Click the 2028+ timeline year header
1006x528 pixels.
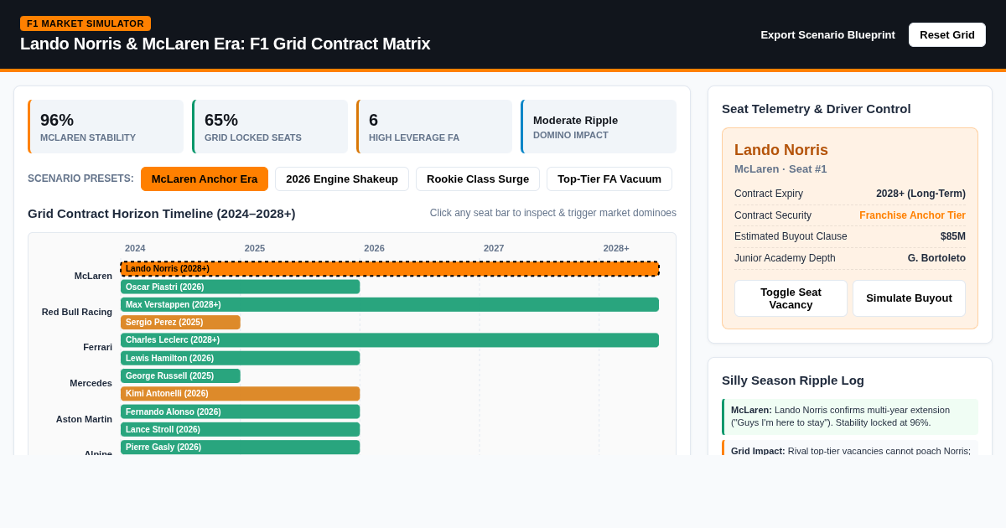(x=616, y=248)
